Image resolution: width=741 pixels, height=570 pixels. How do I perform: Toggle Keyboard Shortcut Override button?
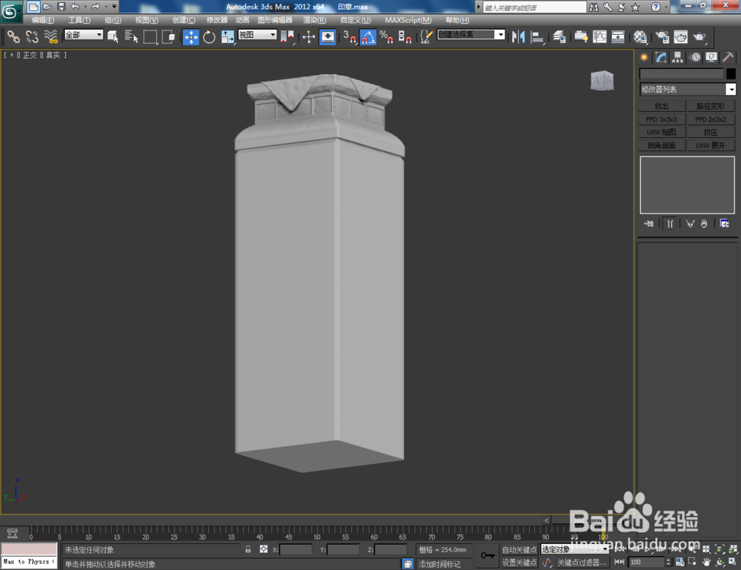point(328,37)
